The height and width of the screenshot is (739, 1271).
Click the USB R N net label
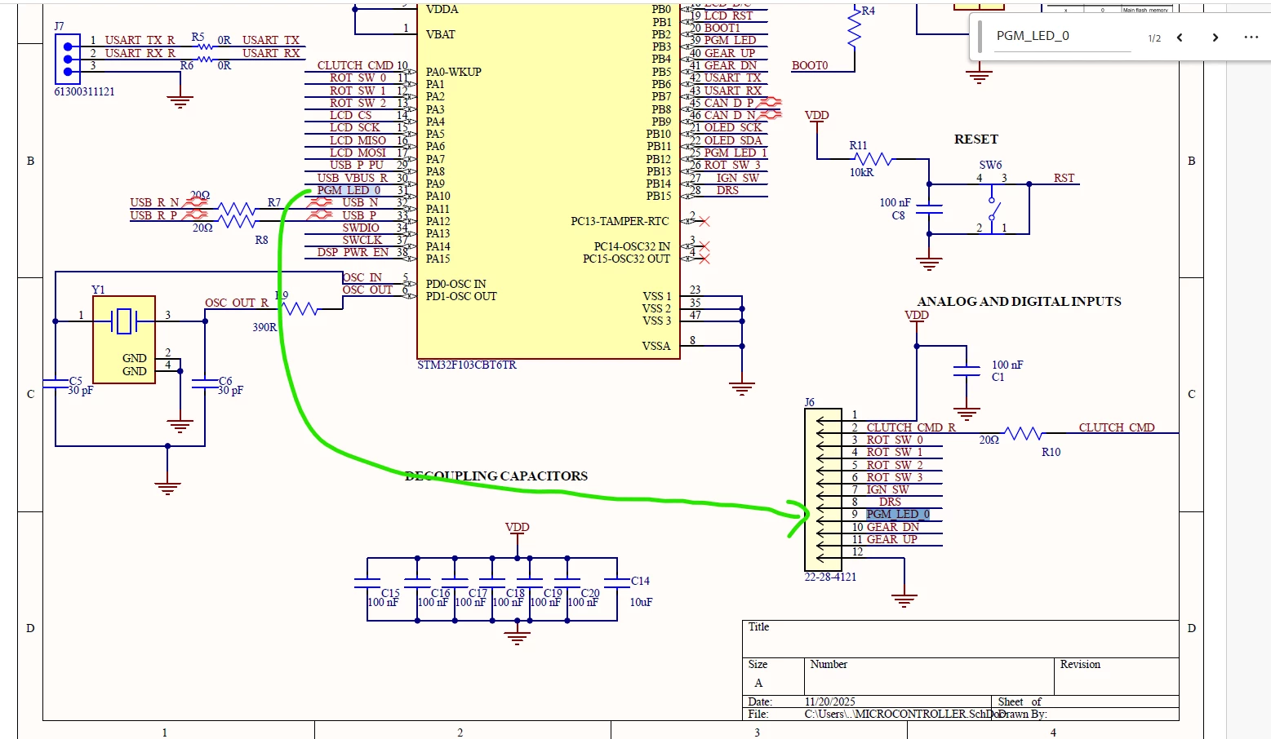[154, 203]
